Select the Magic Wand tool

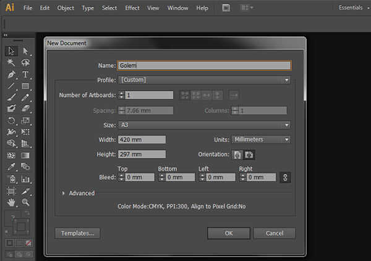click(x=11, y=63)
